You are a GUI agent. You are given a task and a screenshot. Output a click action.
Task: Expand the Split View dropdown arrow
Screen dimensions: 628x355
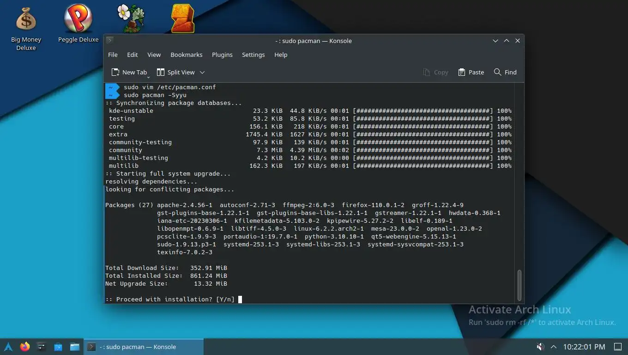click(x=202, y=72)
